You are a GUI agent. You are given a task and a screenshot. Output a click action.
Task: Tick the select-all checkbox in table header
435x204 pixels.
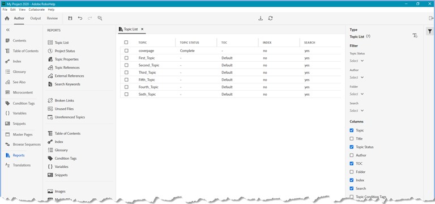[126, 42]
